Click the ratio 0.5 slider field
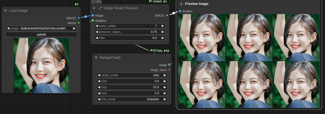The image size is (325, 114). coord(130,38)
